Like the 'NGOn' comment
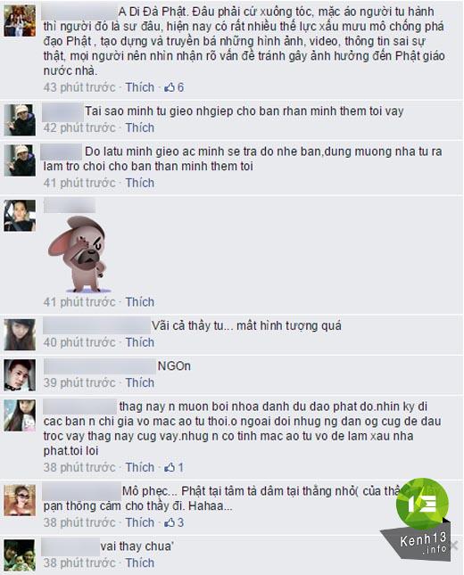The width and height of the screenshot is (464, 575). tap(140, 382)
